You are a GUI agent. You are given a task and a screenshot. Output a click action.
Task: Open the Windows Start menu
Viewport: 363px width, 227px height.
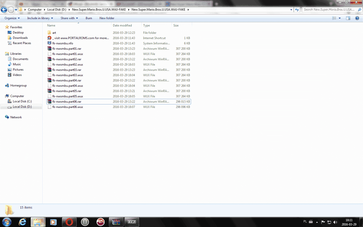(x=7, y=222)
